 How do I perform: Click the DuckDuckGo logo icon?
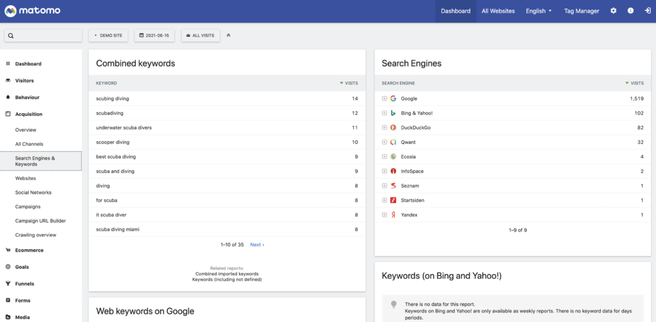[x=393, y=127]
